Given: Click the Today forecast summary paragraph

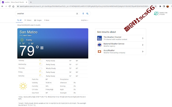Looking at the screenshot, I should 52,98.
